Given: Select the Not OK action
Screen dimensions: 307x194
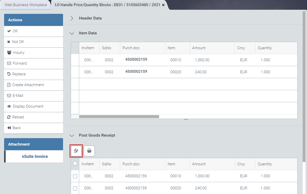Looking at the screenshot, I should [x=18, y=42].
